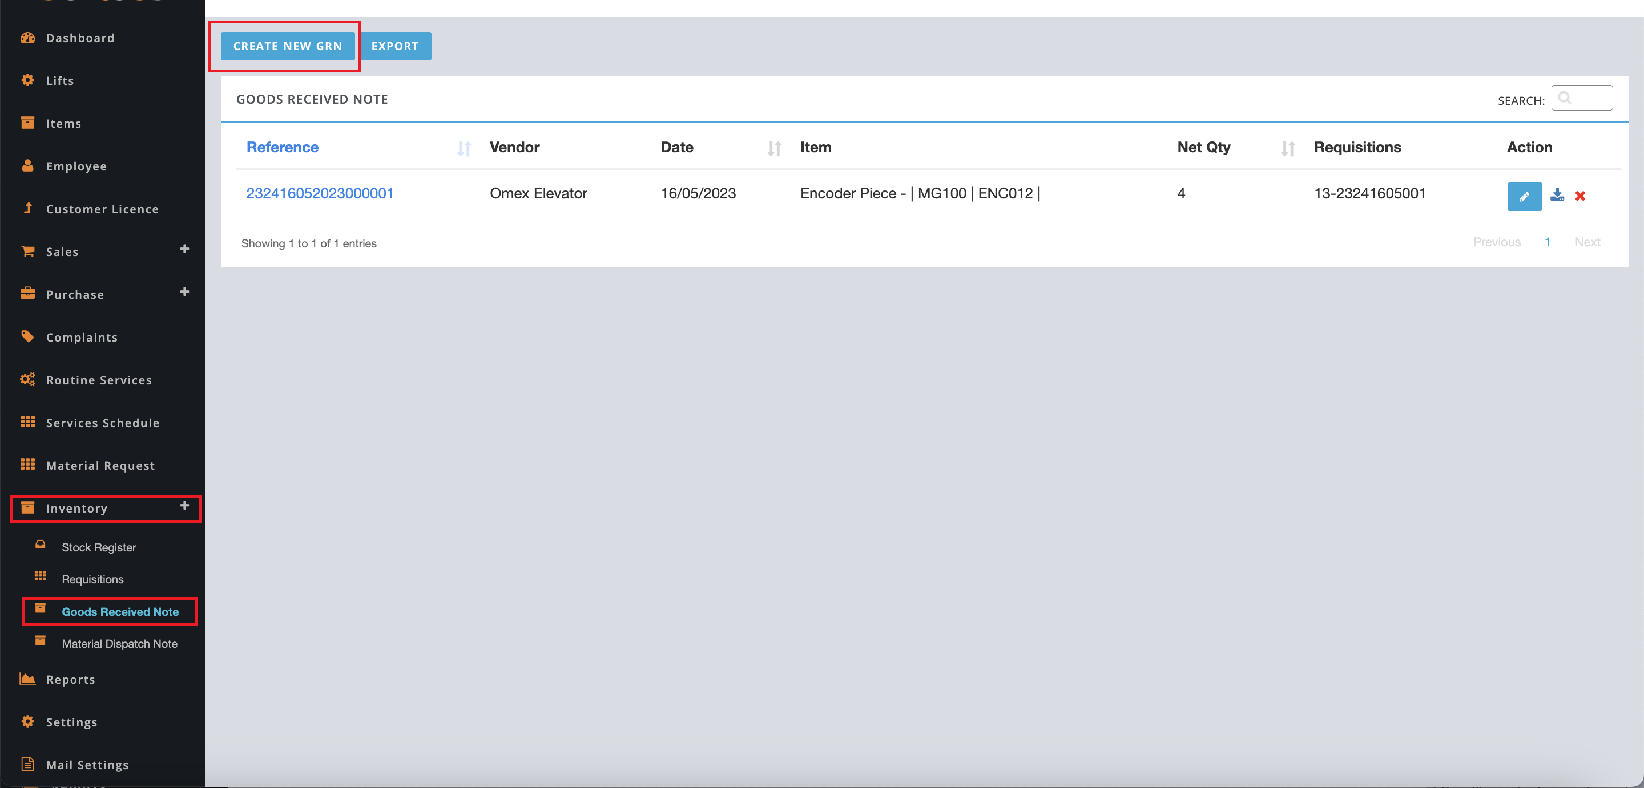The width and height of the screenshot is (1644, 788).
Task: Click item cell Encoder Piece
Action: (920, 193)
